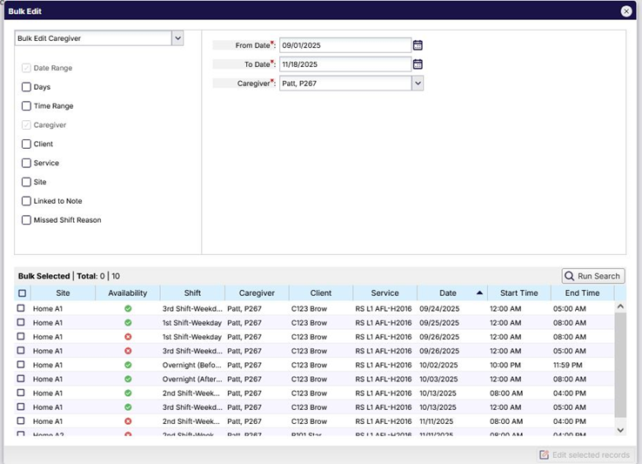
Task: Sort results by Availability column header
Action: point(127,293)
